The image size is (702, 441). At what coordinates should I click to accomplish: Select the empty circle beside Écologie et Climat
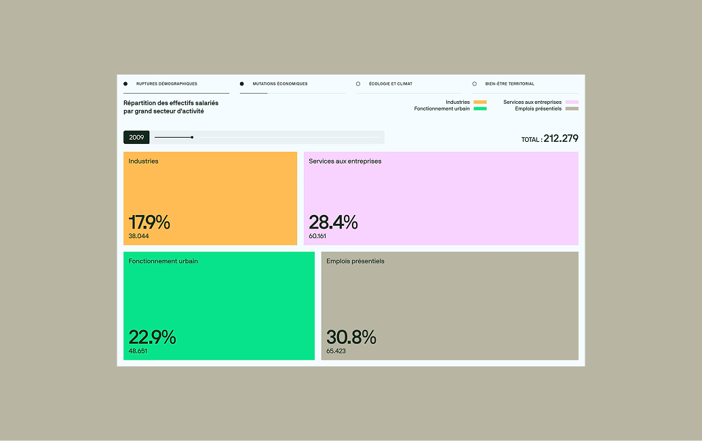(358, 83)
